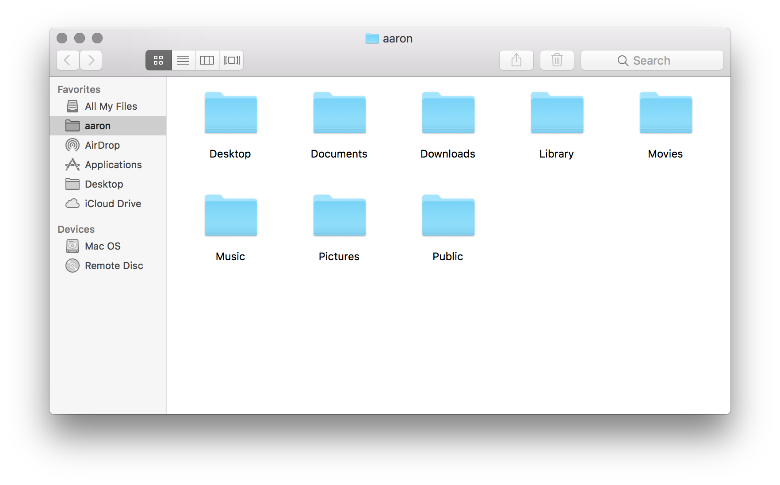Click the Library folder name label
The height and width of the screenshot is (485, 780).
pos(557,154)
